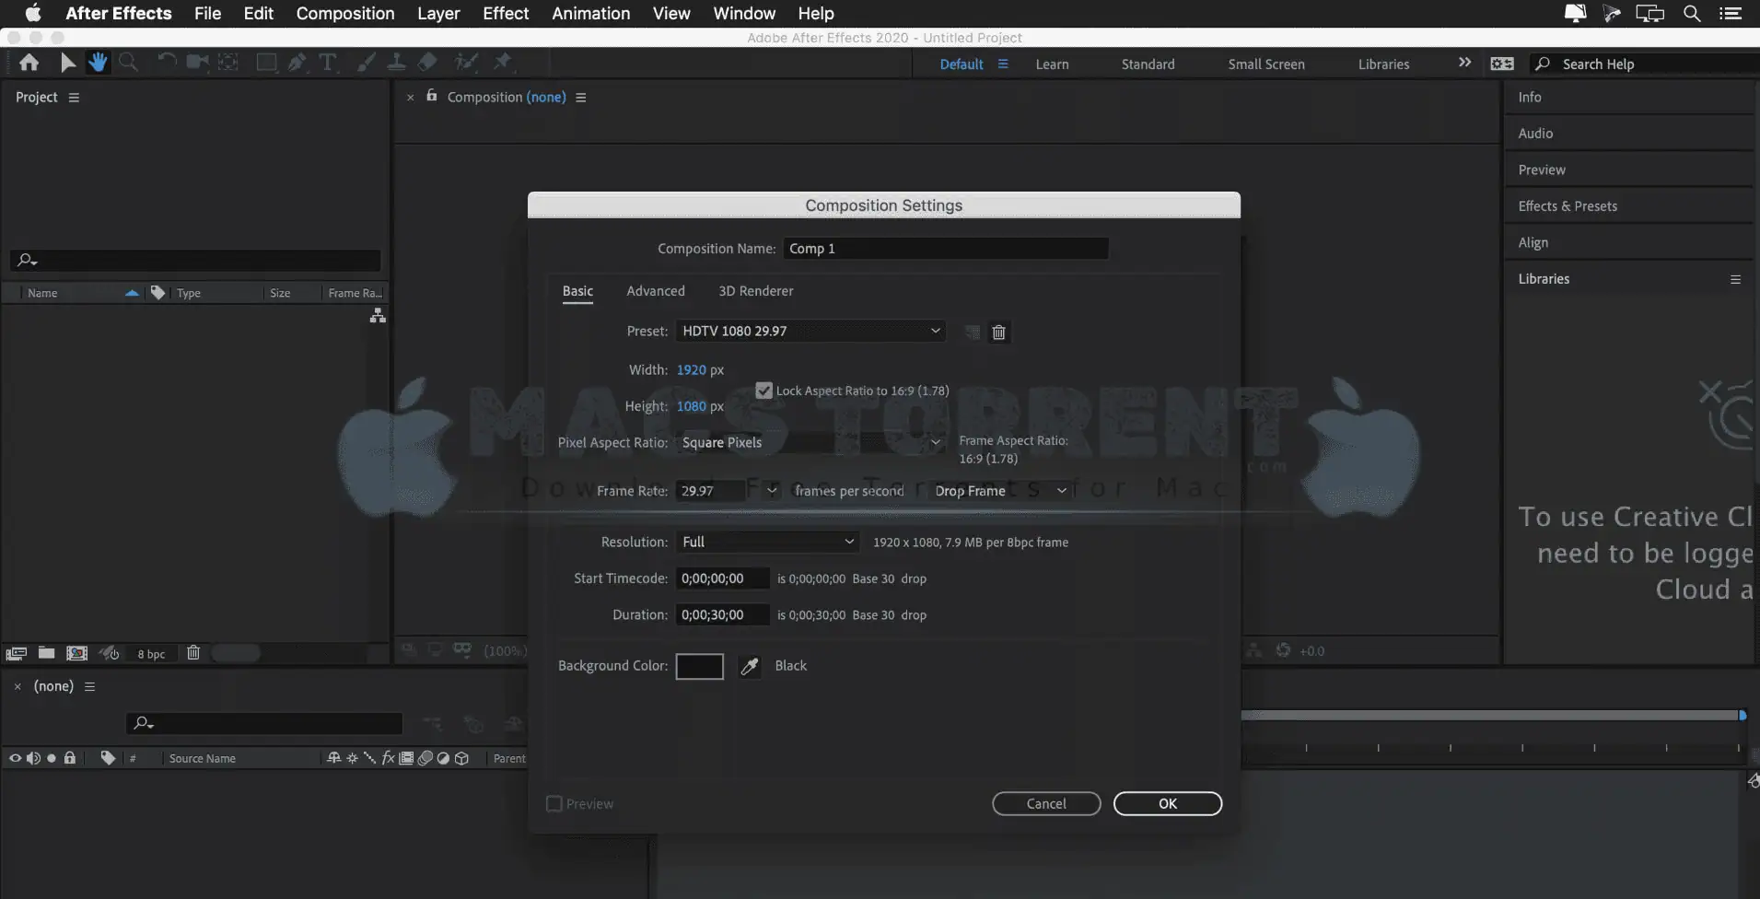
Task: Toggle the lock column switch in the timeline
Action: click(x=69, y=758)
